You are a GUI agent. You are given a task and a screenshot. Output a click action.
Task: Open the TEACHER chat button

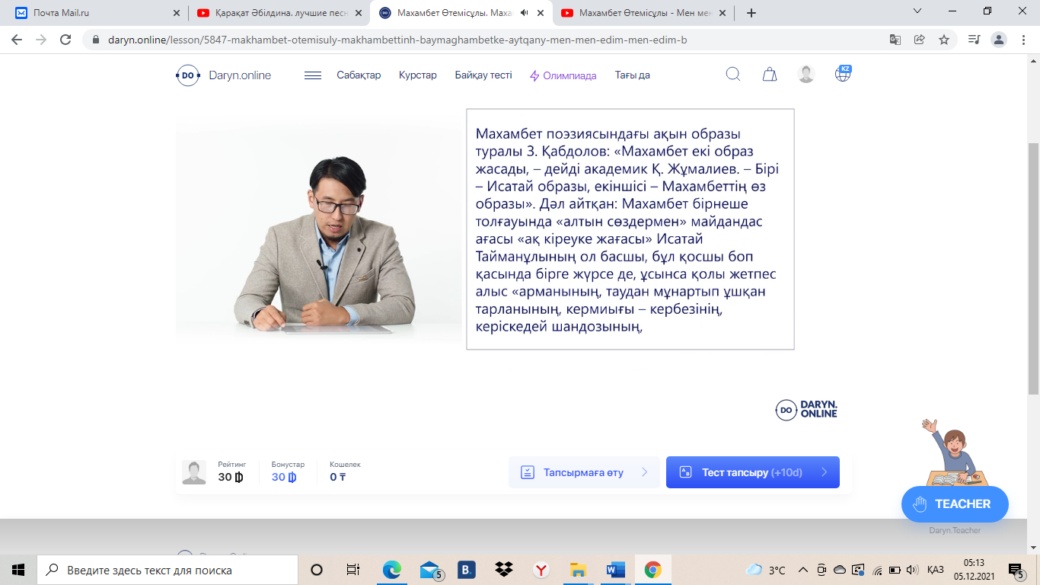pyautogui.click(x=955, y=504)
